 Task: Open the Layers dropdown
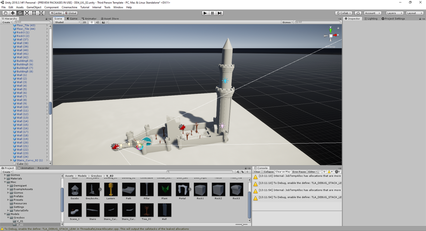(x=395, y=13)
